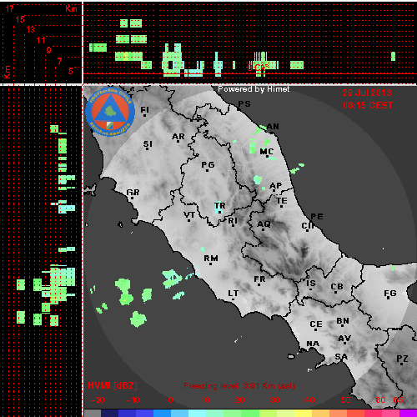Click the Powered by Himet text
The height and width of the screenshot is (417, 417).
254,89
